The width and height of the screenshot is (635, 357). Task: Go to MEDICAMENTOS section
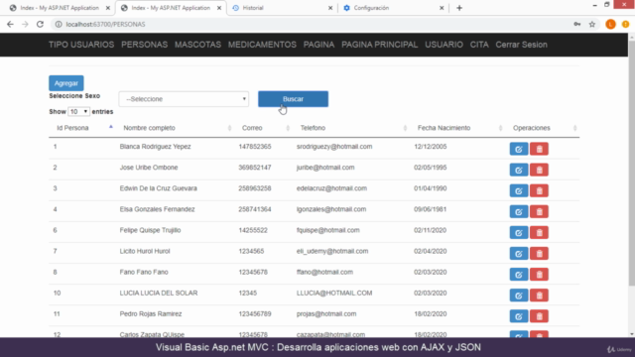pyautogui.click(x=262, y=45)
